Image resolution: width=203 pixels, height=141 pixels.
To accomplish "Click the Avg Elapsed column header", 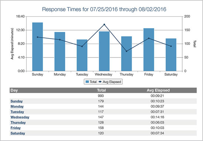I will pyautogui.click(x=158, y=90).
